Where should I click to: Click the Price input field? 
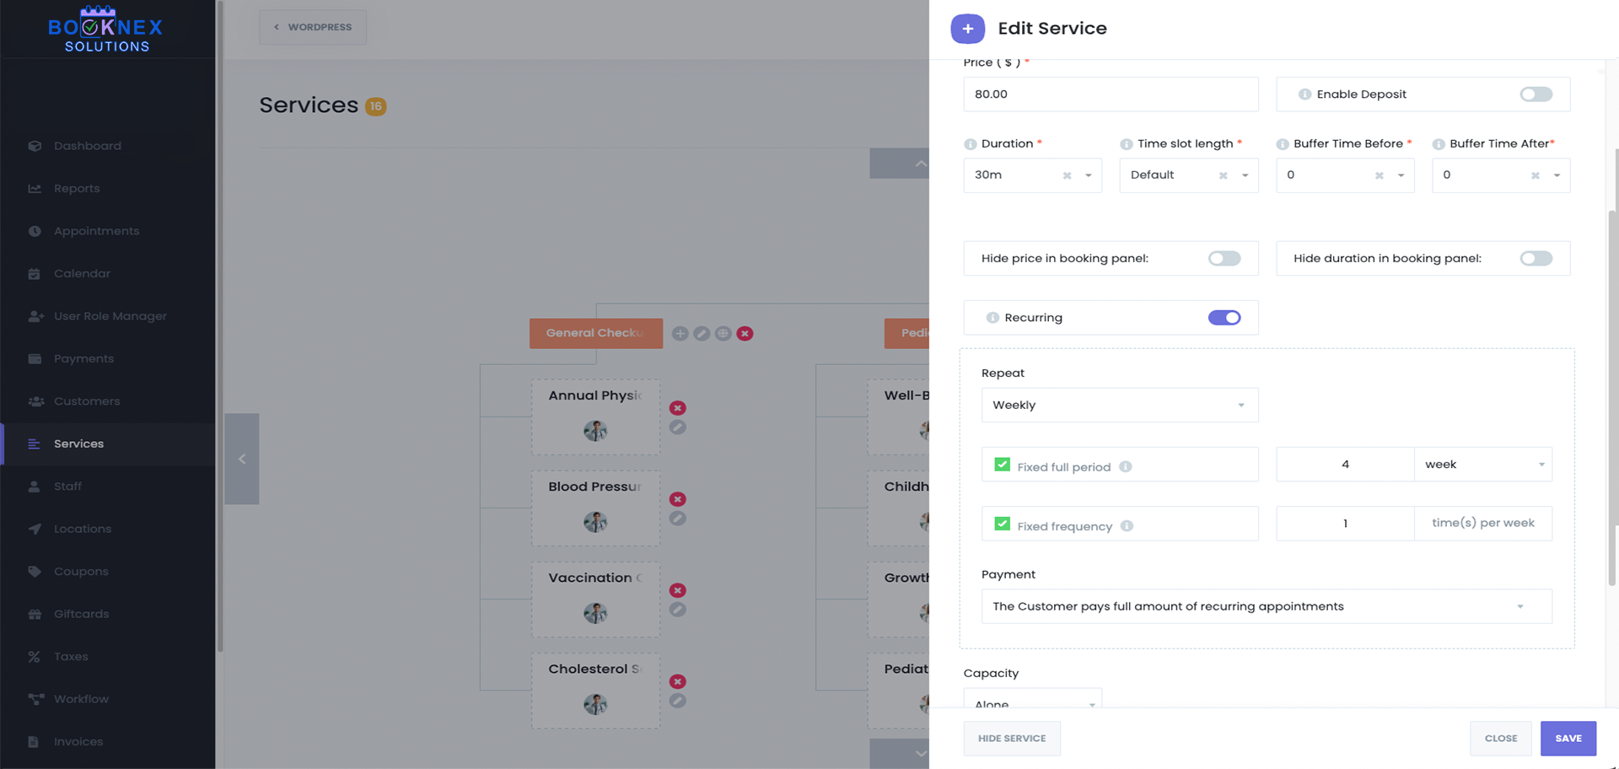coord(1110,94)
